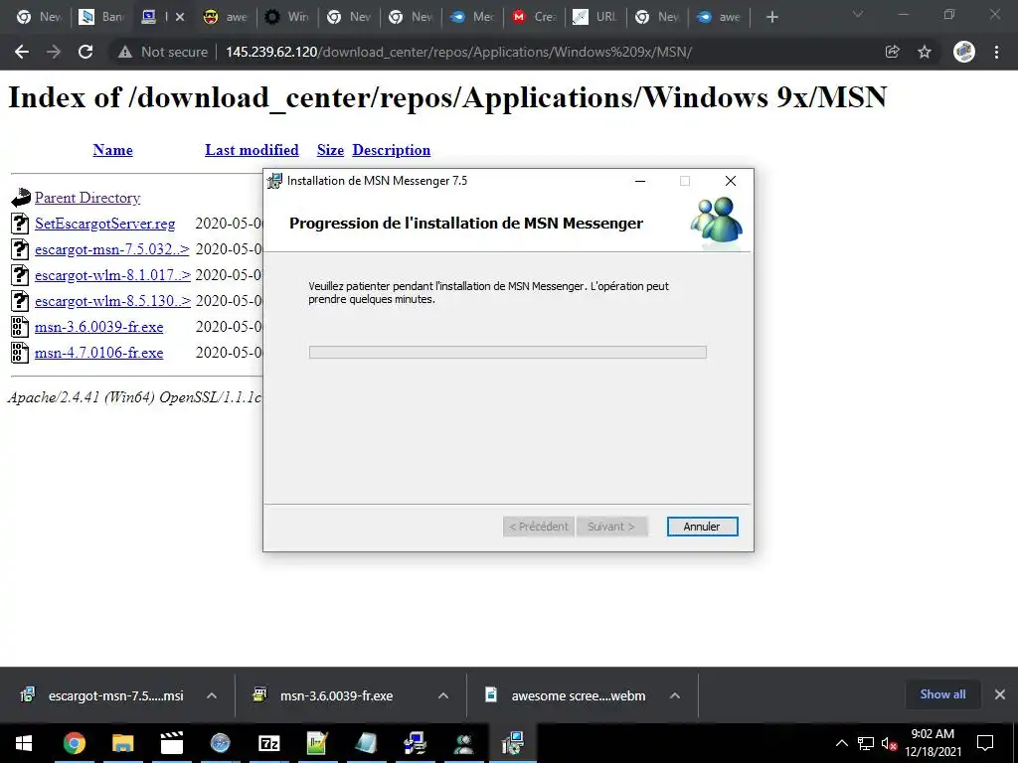
Task: Close the currently active browser tab
Action: [x=180, y=17]
